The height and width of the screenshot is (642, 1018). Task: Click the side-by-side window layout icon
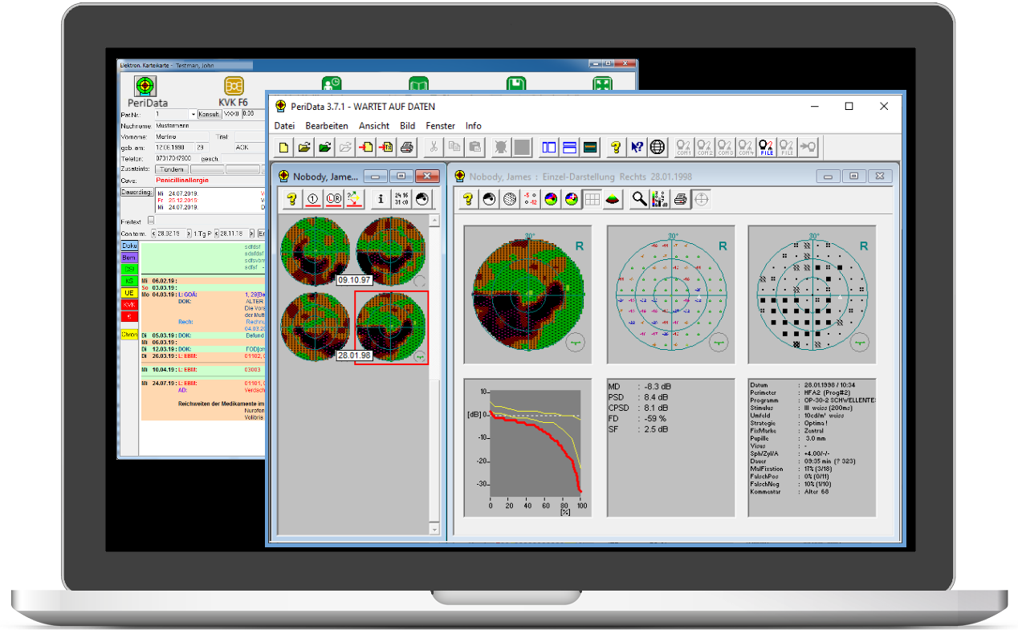[549, 147]
